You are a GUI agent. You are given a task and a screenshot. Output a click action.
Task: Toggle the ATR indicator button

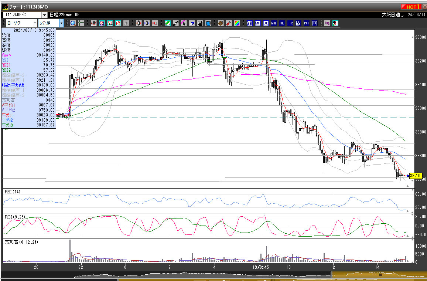(290, 23)
